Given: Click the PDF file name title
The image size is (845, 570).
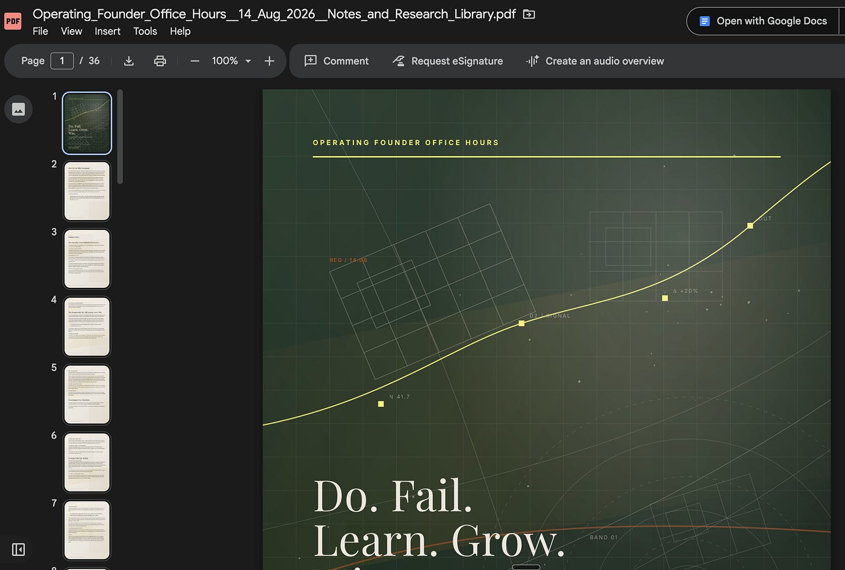Looking at the screenshot, I should click(274, 14).
